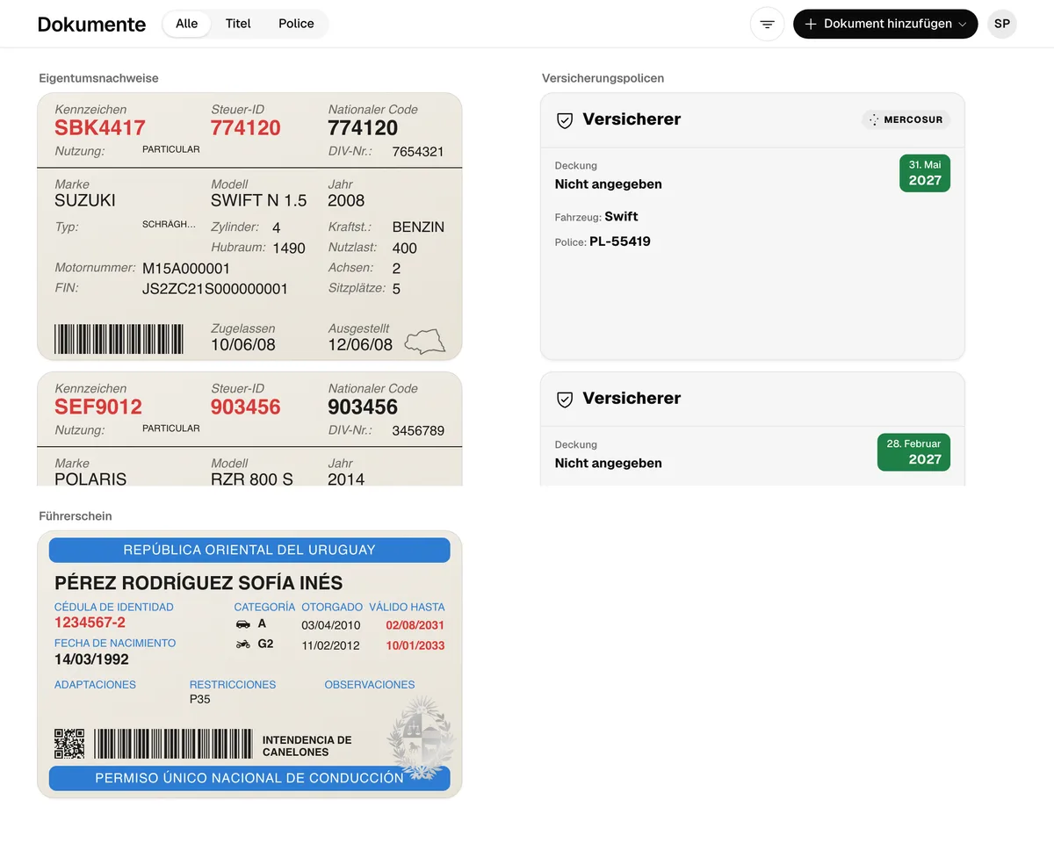Click shield icon of first Versicherer card
The width and height of the screenshot is (1054, 850).
(x=565, y=120)
